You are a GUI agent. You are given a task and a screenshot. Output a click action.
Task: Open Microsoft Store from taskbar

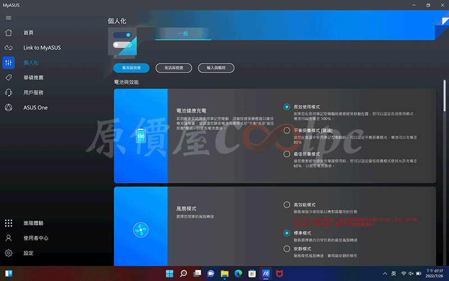[x=252, y=274]
